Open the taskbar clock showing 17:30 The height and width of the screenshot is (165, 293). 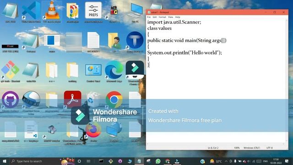click(x=276, y=161)
